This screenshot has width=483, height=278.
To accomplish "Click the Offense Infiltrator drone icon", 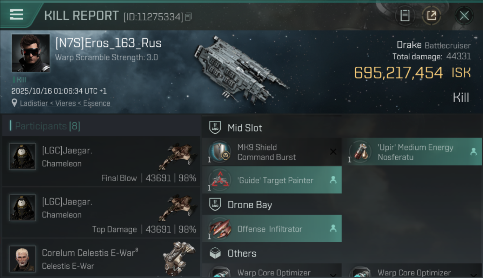I will click(x=219, y=229).
